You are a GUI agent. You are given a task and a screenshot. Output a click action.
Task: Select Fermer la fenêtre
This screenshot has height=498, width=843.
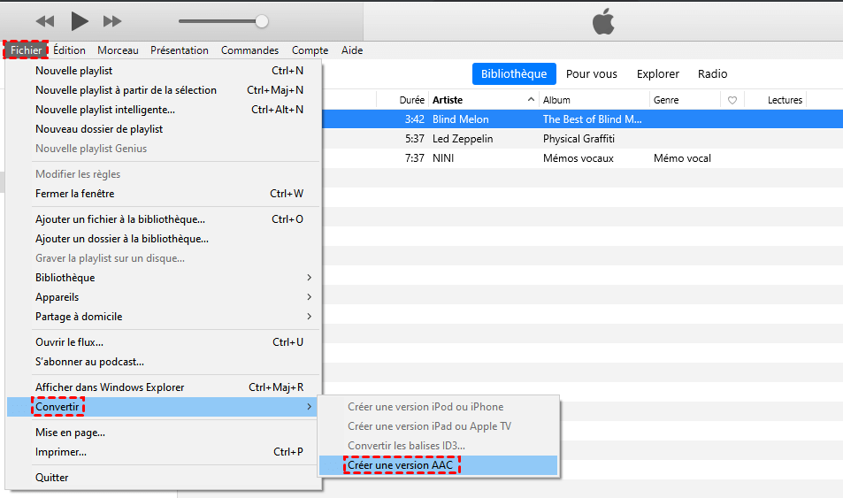[164, 194]
